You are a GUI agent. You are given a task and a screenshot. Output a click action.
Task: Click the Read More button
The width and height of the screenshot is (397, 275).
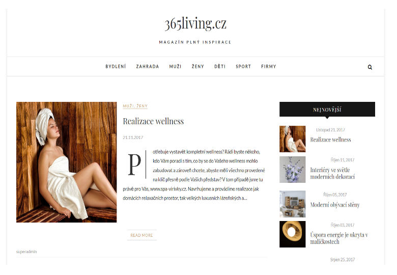141,235
